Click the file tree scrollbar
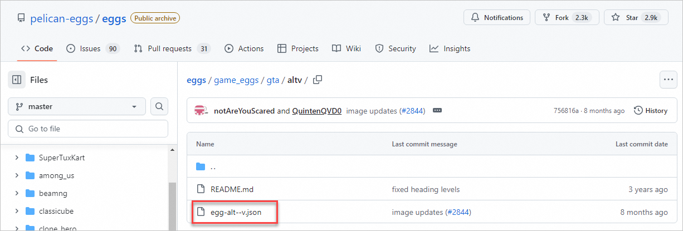Viewport: 683px width, 231px height. 172,206
